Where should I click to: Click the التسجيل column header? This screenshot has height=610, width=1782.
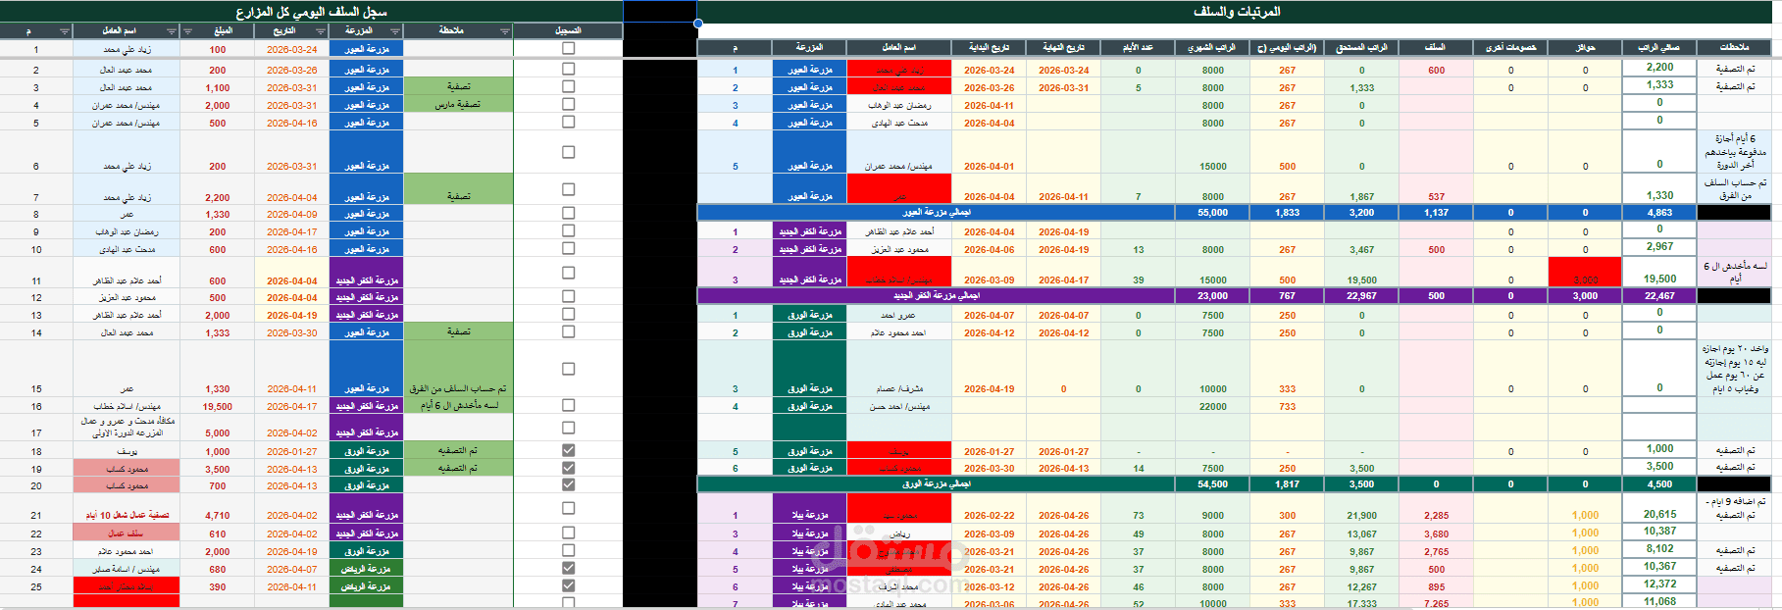tap(568, 30)
